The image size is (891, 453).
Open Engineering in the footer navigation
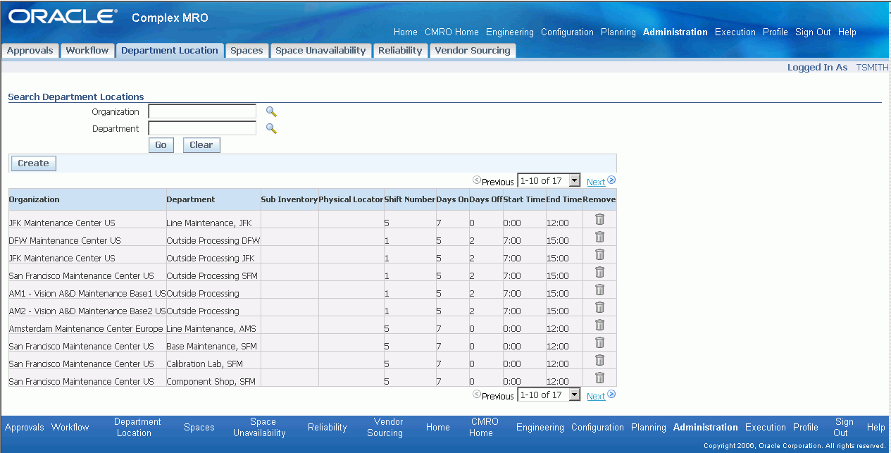click(x=540, y=428)
